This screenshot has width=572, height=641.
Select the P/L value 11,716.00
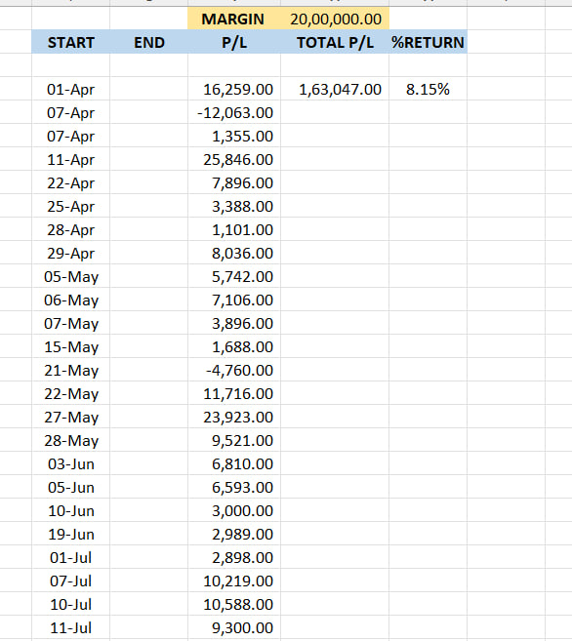(234, 394)
